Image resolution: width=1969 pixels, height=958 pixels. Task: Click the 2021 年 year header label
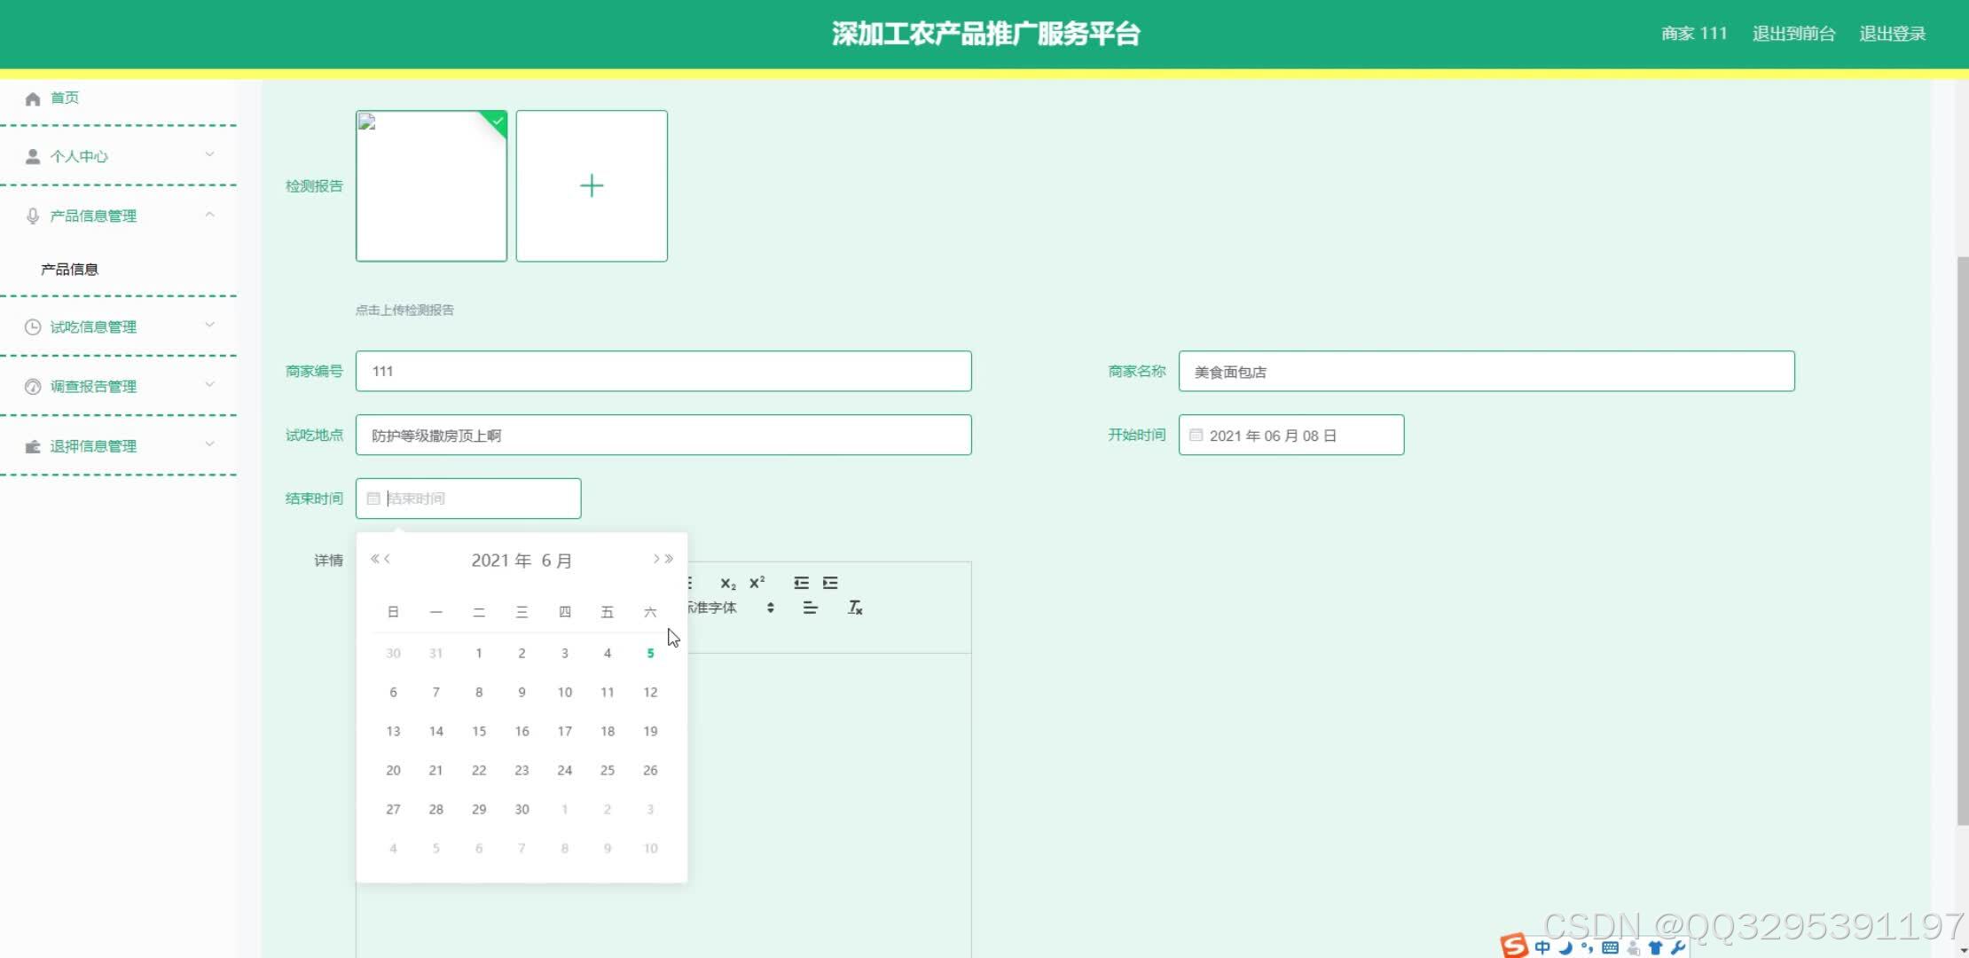pyautogui.click(x=501, y=561)
